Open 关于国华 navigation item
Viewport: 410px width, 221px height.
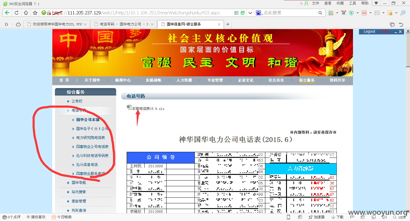tap(92, 80)
